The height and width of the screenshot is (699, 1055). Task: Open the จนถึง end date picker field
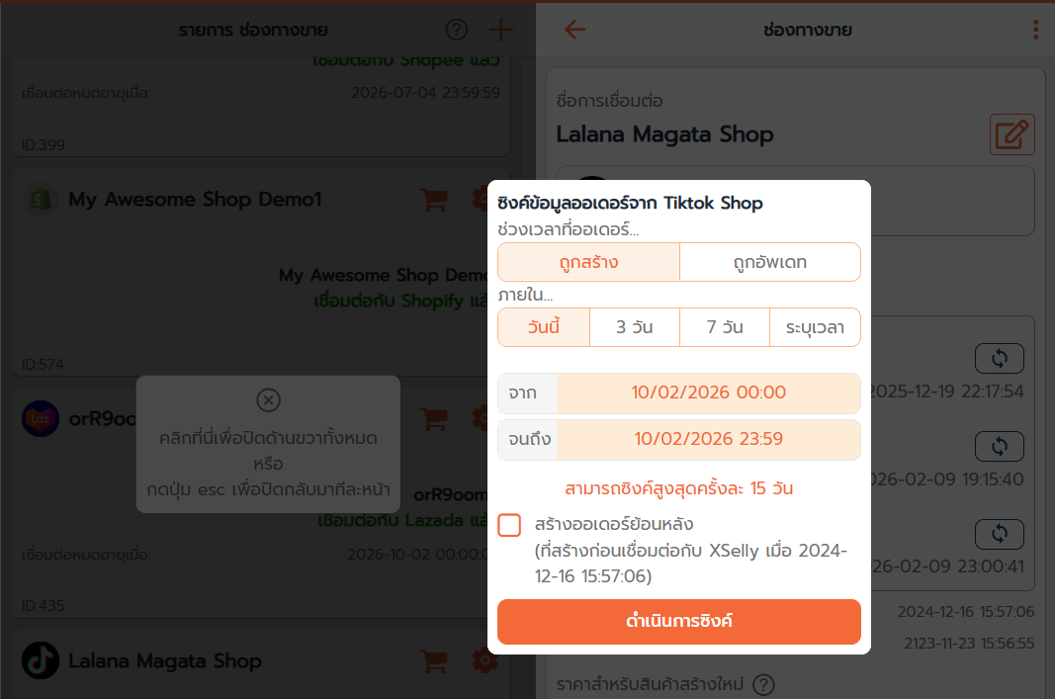tap(708, 440)
